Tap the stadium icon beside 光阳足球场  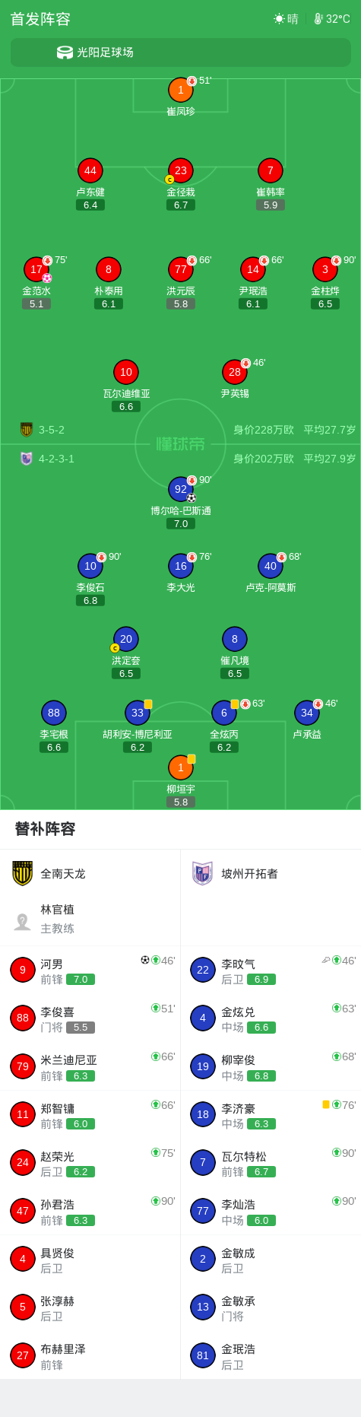65,52
